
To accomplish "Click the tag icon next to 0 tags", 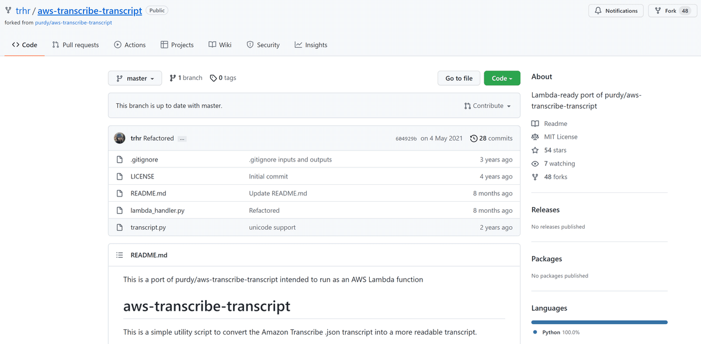I will pyautogui.click(x=213, y=78).
